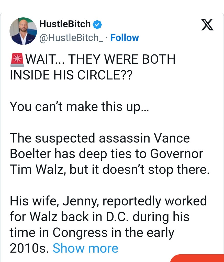The width and height of the screenshot is (224, 262).
Task: Click the red siren emoji
Action: [17, 59]
